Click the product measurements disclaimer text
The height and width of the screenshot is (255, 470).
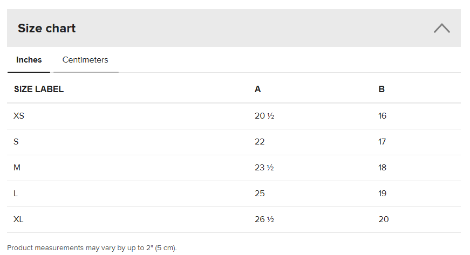tap(92, 248)
